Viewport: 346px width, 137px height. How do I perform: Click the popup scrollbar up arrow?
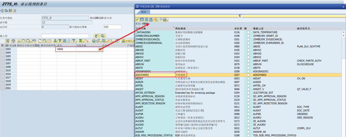point(343,32)
